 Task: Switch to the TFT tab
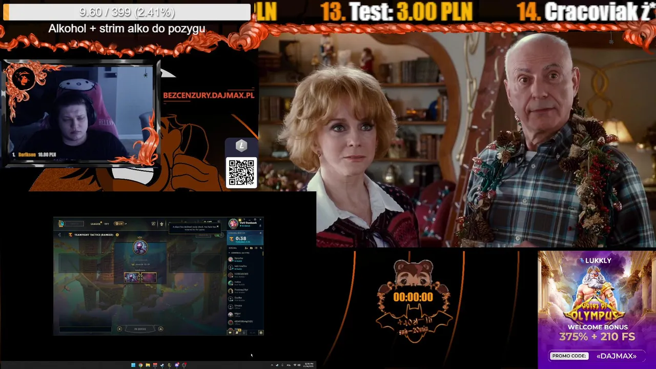(x=107, y=224)
